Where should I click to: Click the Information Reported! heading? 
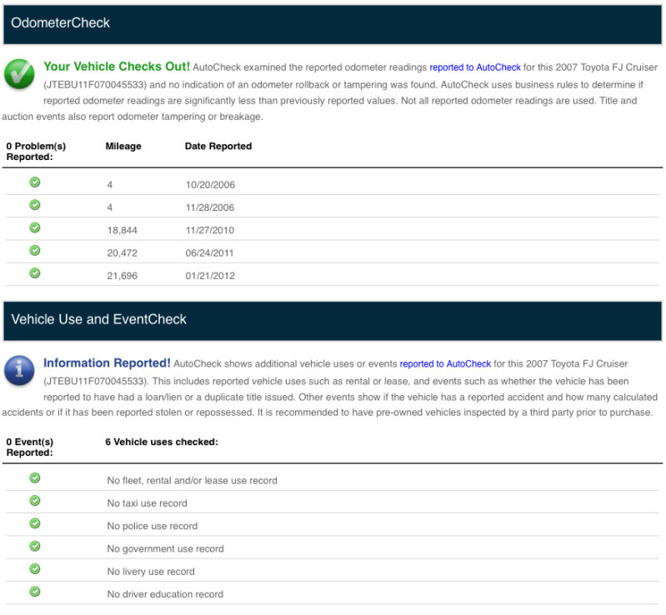pos(107,363)
